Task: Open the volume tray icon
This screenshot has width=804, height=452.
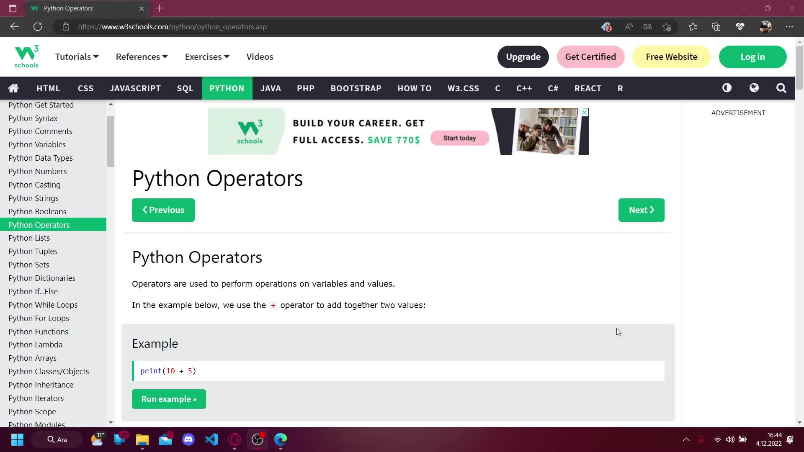Action: point(730,439)
